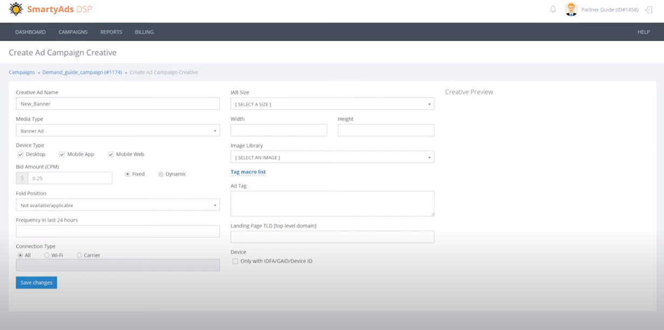
Task: Log out using the exit icon
Action: [648, 9]
